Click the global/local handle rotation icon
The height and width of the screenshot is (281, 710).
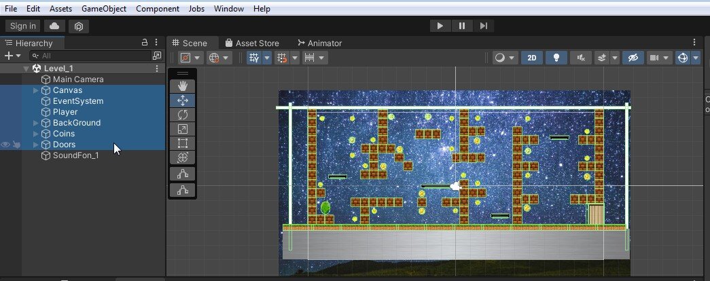(x=214, y=58)
